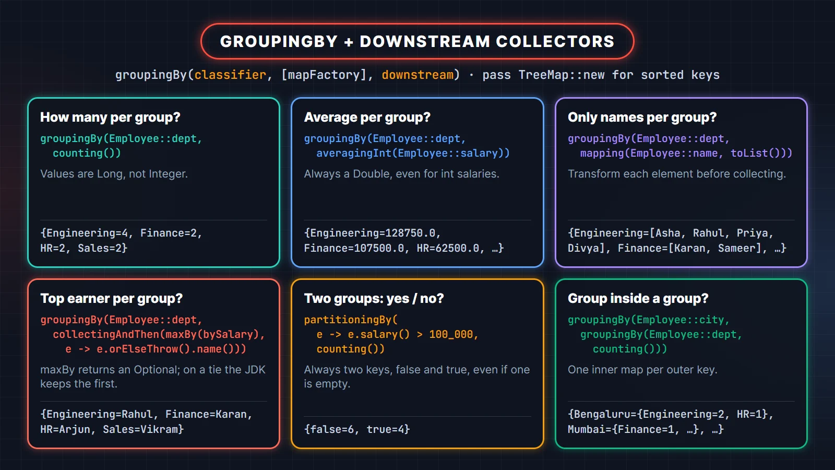Click the Mumbai={Finance=1, output line
The image size is (835, 470).
(646, 429)
